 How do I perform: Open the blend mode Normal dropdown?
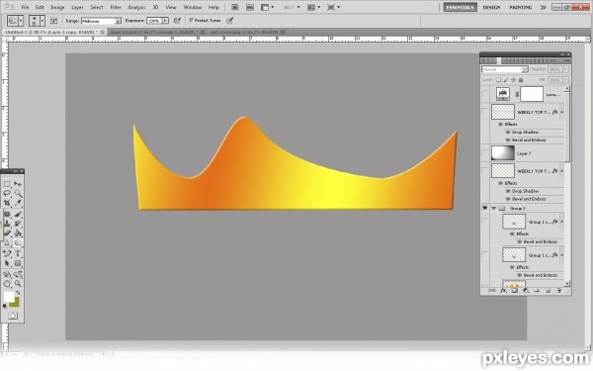point(504,69)
